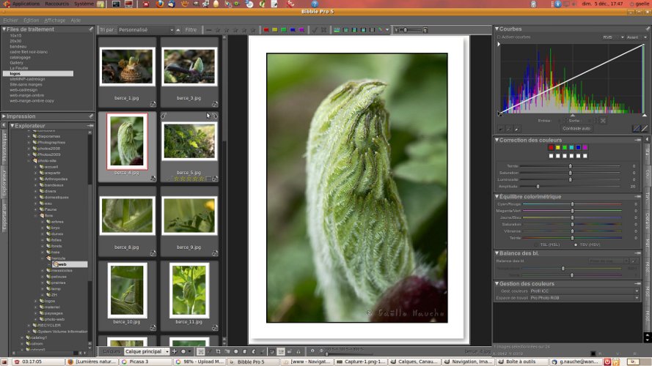Select the TSV (HSV) radio button
Viewport: 652px width, 366px height.
(576, 244)
